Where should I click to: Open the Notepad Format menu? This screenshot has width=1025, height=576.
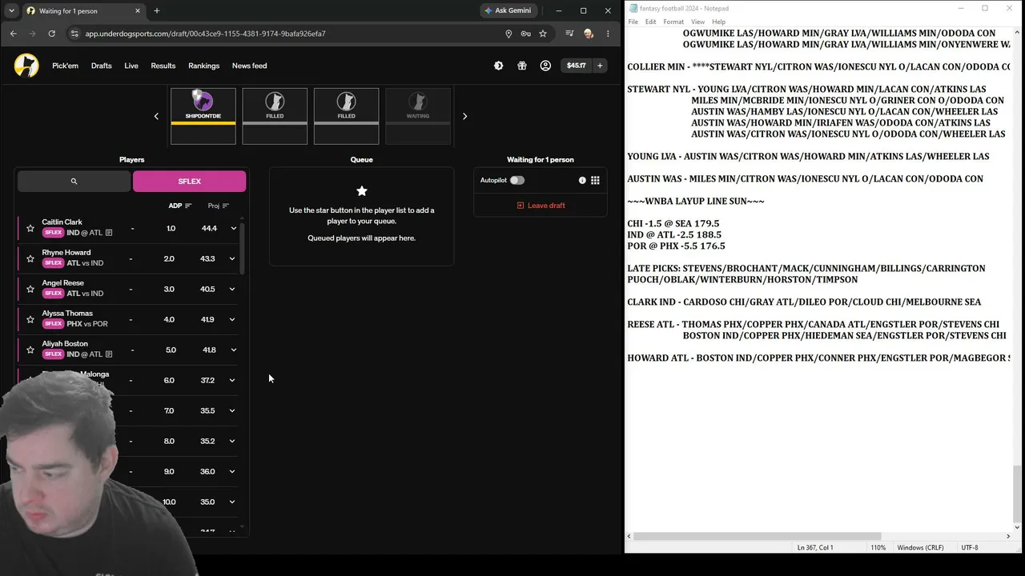(x=673, y=22)
